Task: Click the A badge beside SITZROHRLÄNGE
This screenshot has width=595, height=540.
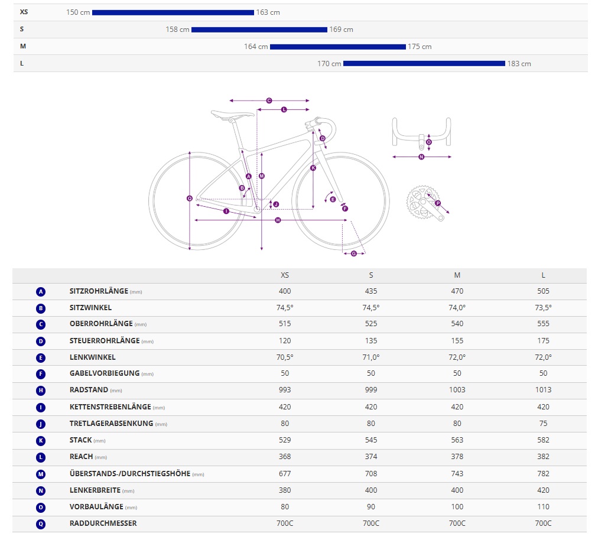Action: click(x=41, y=291)
